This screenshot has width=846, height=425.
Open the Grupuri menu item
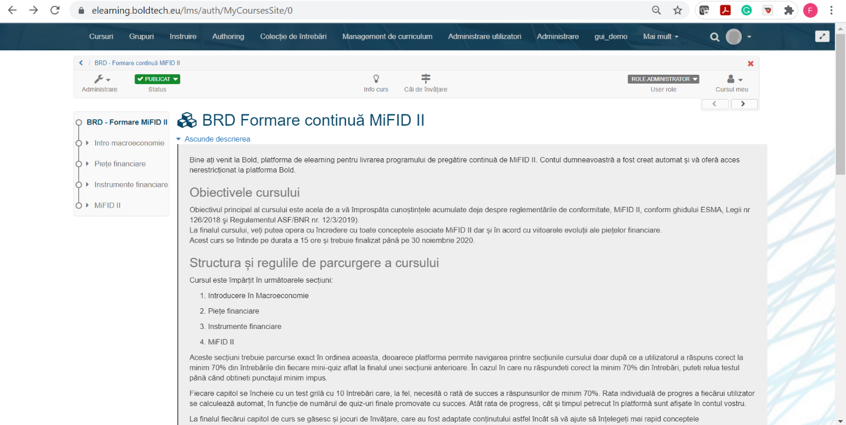click(142, 36)
